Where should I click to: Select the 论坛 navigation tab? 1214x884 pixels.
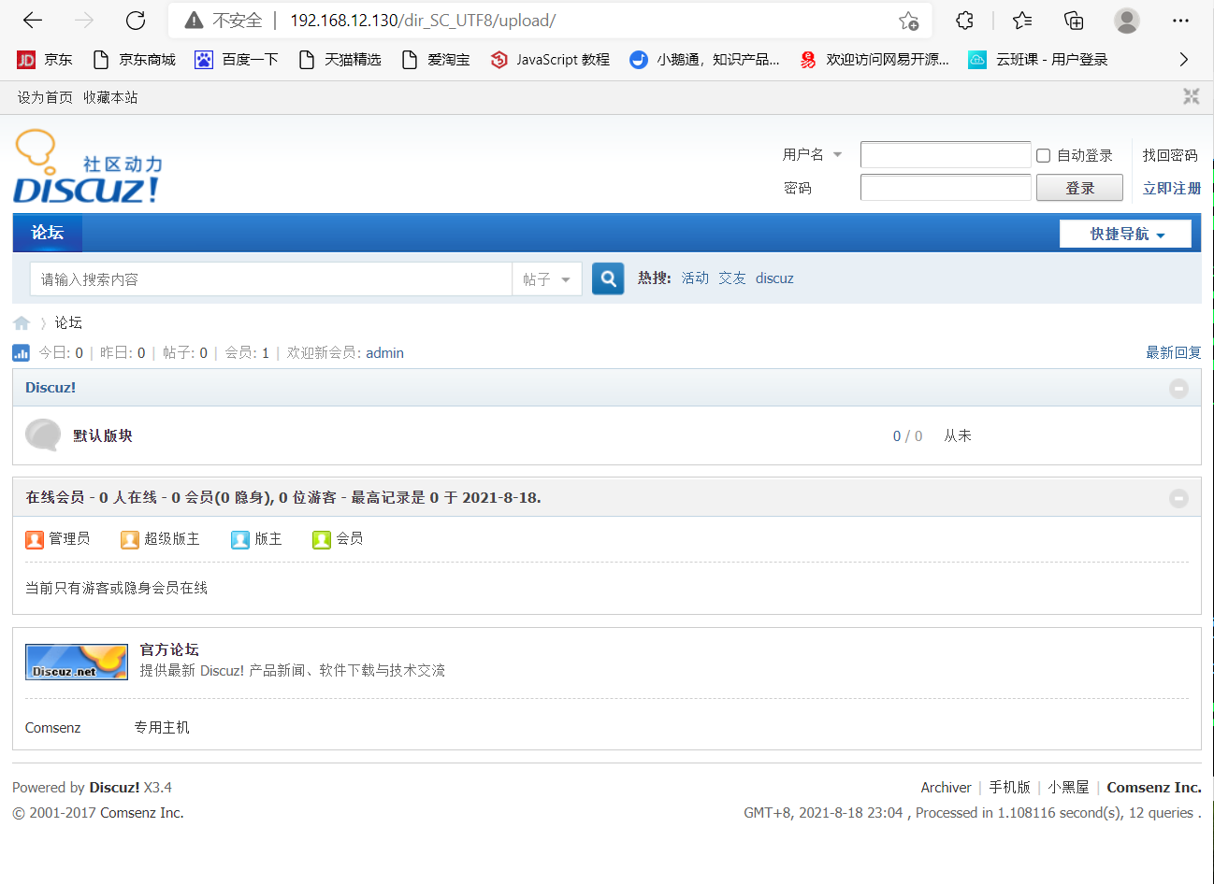coord(48,233)
